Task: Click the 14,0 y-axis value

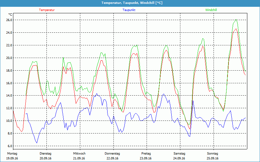Action: click(x=9, y=96)
